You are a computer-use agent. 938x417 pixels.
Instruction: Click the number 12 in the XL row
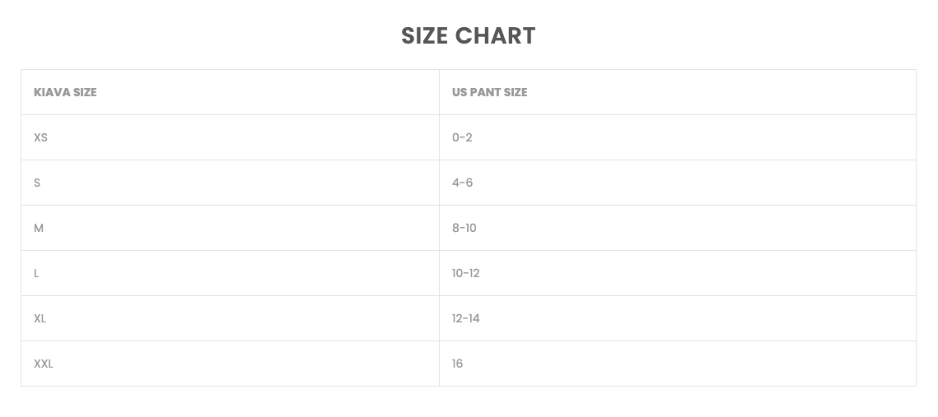(457, 318)
